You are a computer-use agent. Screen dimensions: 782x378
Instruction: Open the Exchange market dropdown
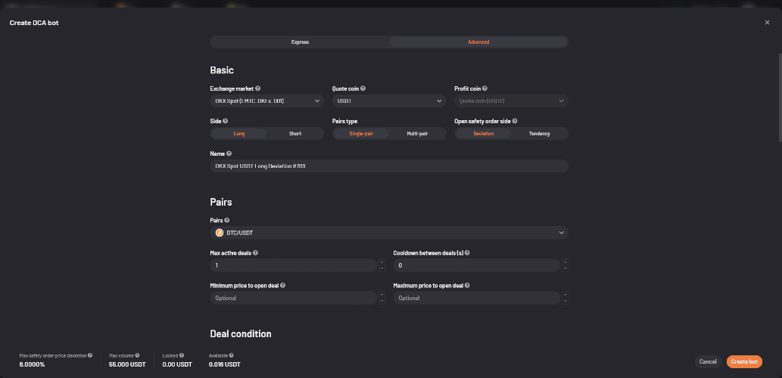pos(266,101)
